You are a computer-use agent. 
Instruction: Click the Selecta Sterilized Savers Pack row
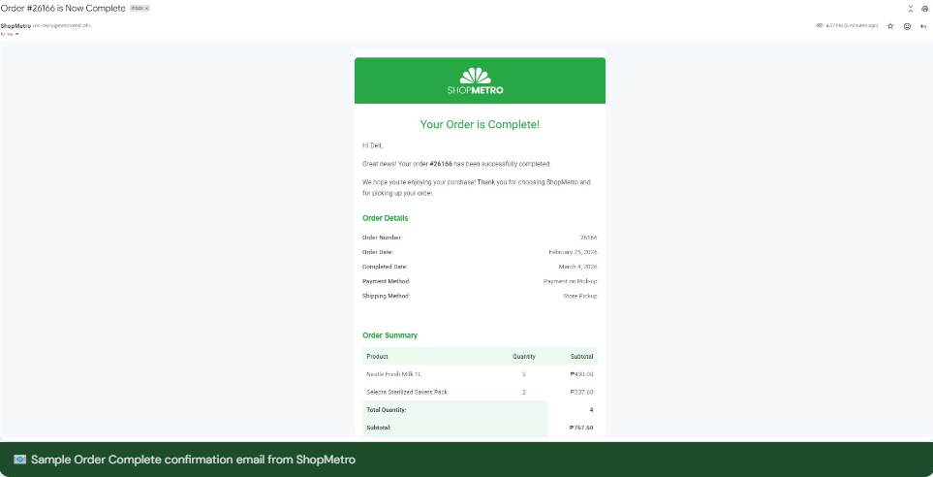(481, 392)
